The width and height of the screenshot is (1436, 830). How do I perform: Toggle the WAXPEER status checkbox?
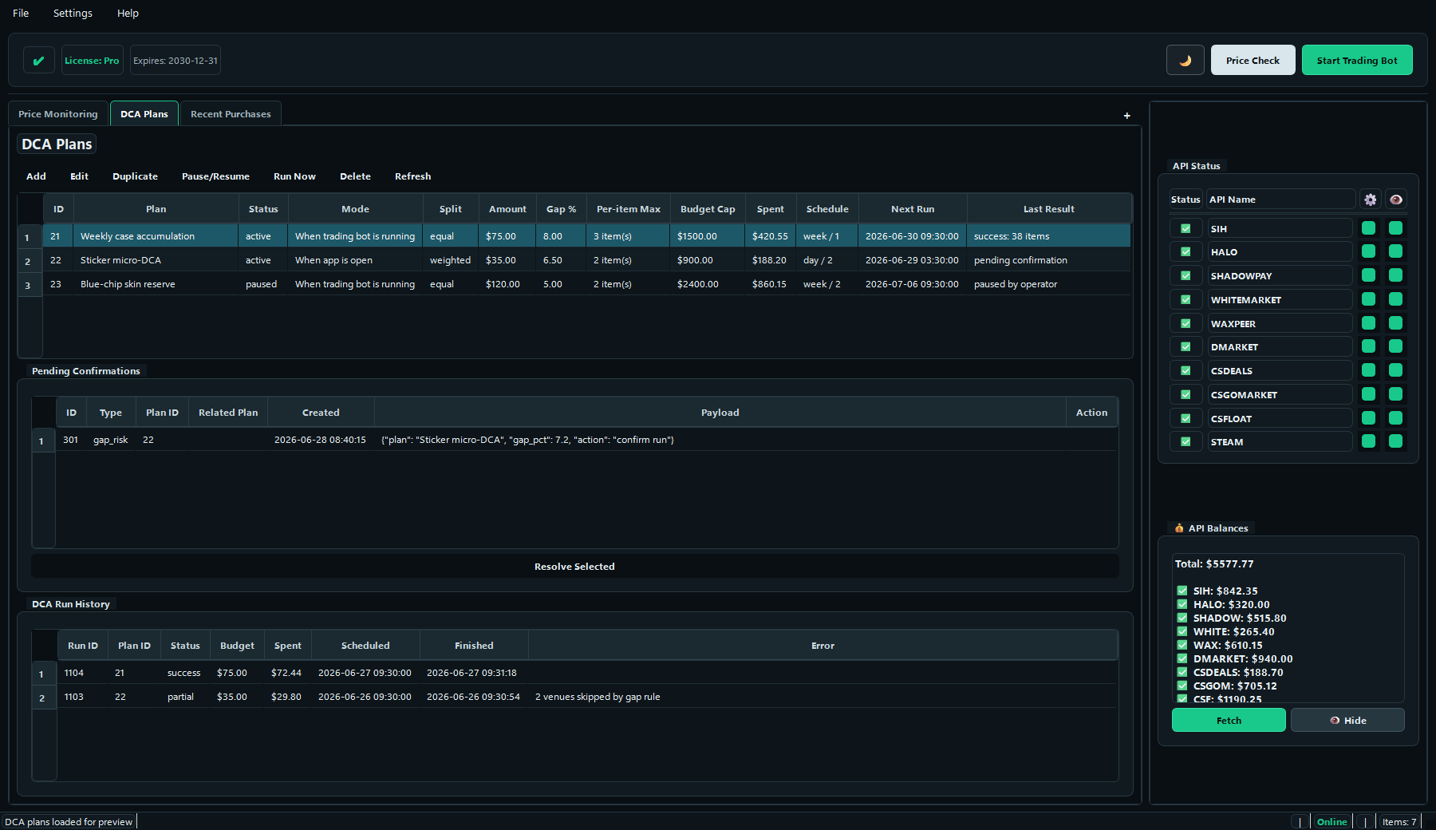[1185, 323]
